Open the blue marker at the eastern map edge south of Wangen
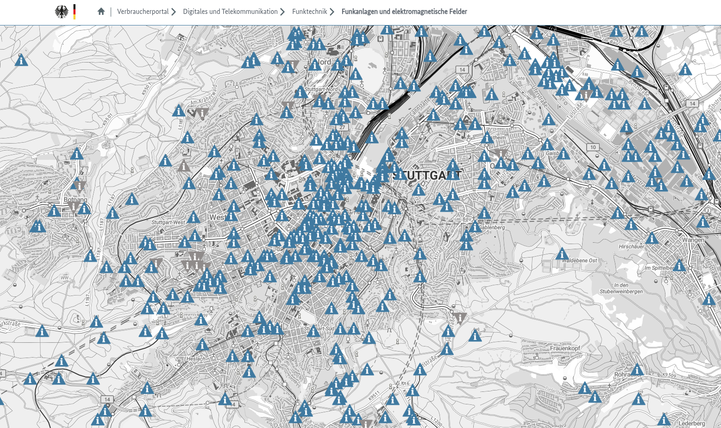This screenshot has height=428, width=721. point(709,300)
